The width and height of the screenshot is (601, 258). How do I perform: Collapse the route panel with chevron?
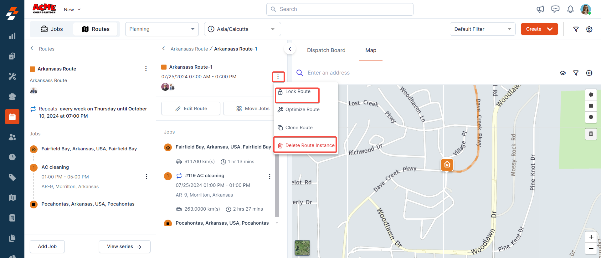(x=290, y=49)
